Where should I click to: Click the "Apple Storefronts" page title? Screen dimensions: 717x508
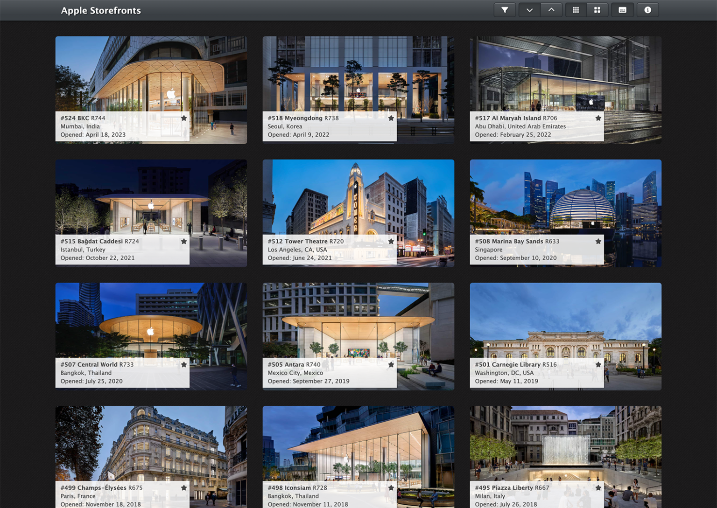101,10
